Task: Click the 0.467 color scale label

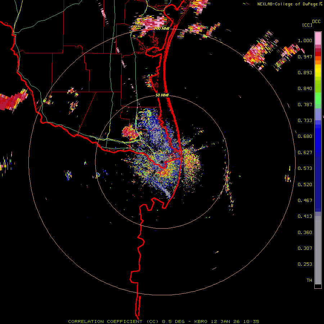Action: tap(305, 201)
